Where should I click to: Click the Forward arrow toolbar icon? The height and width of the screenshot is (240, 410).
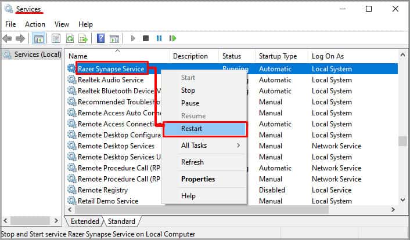point(20,39)
